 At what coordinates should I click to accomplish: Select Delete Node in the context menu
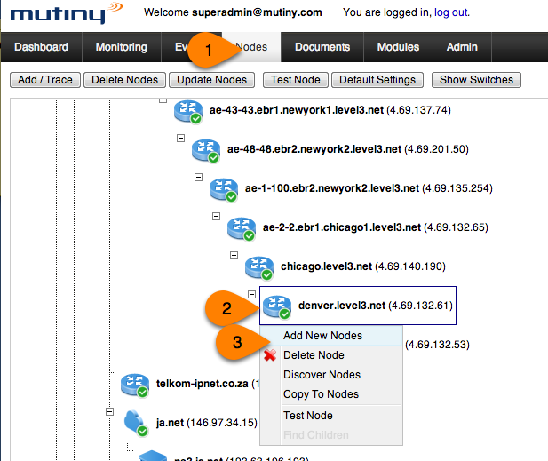tap(331, 355)
